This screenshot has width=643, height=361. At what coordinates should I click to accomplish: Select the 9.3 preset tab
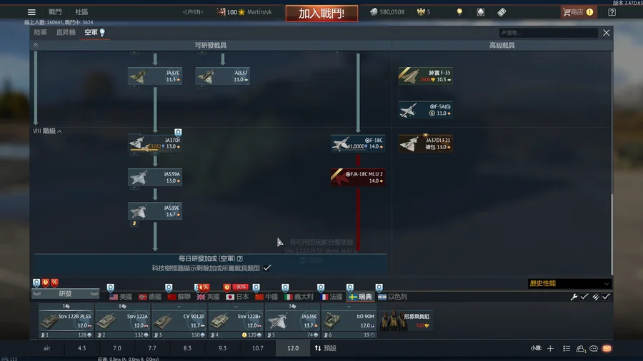coord(222,348)
